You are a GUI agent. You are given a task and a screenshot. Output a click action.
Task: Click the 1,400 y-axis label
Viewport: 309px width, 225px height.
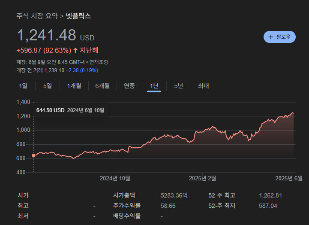click(23, 102)
